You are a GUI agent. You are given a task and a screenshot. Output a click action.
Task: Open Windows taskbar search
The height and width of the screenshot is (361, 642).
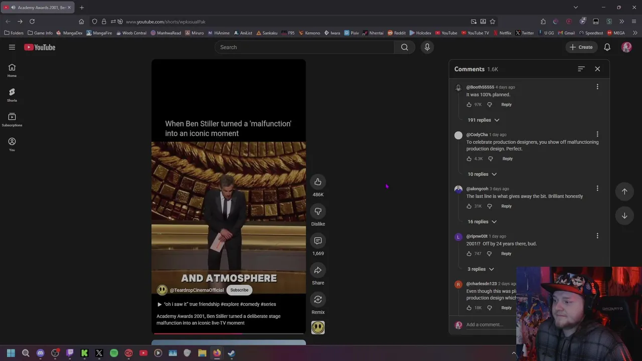pyautogui.click(x=26, y=353)
